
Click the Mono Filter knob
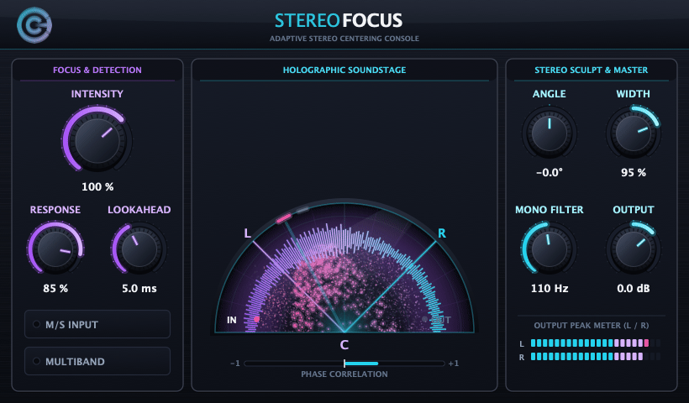[550, 249]
